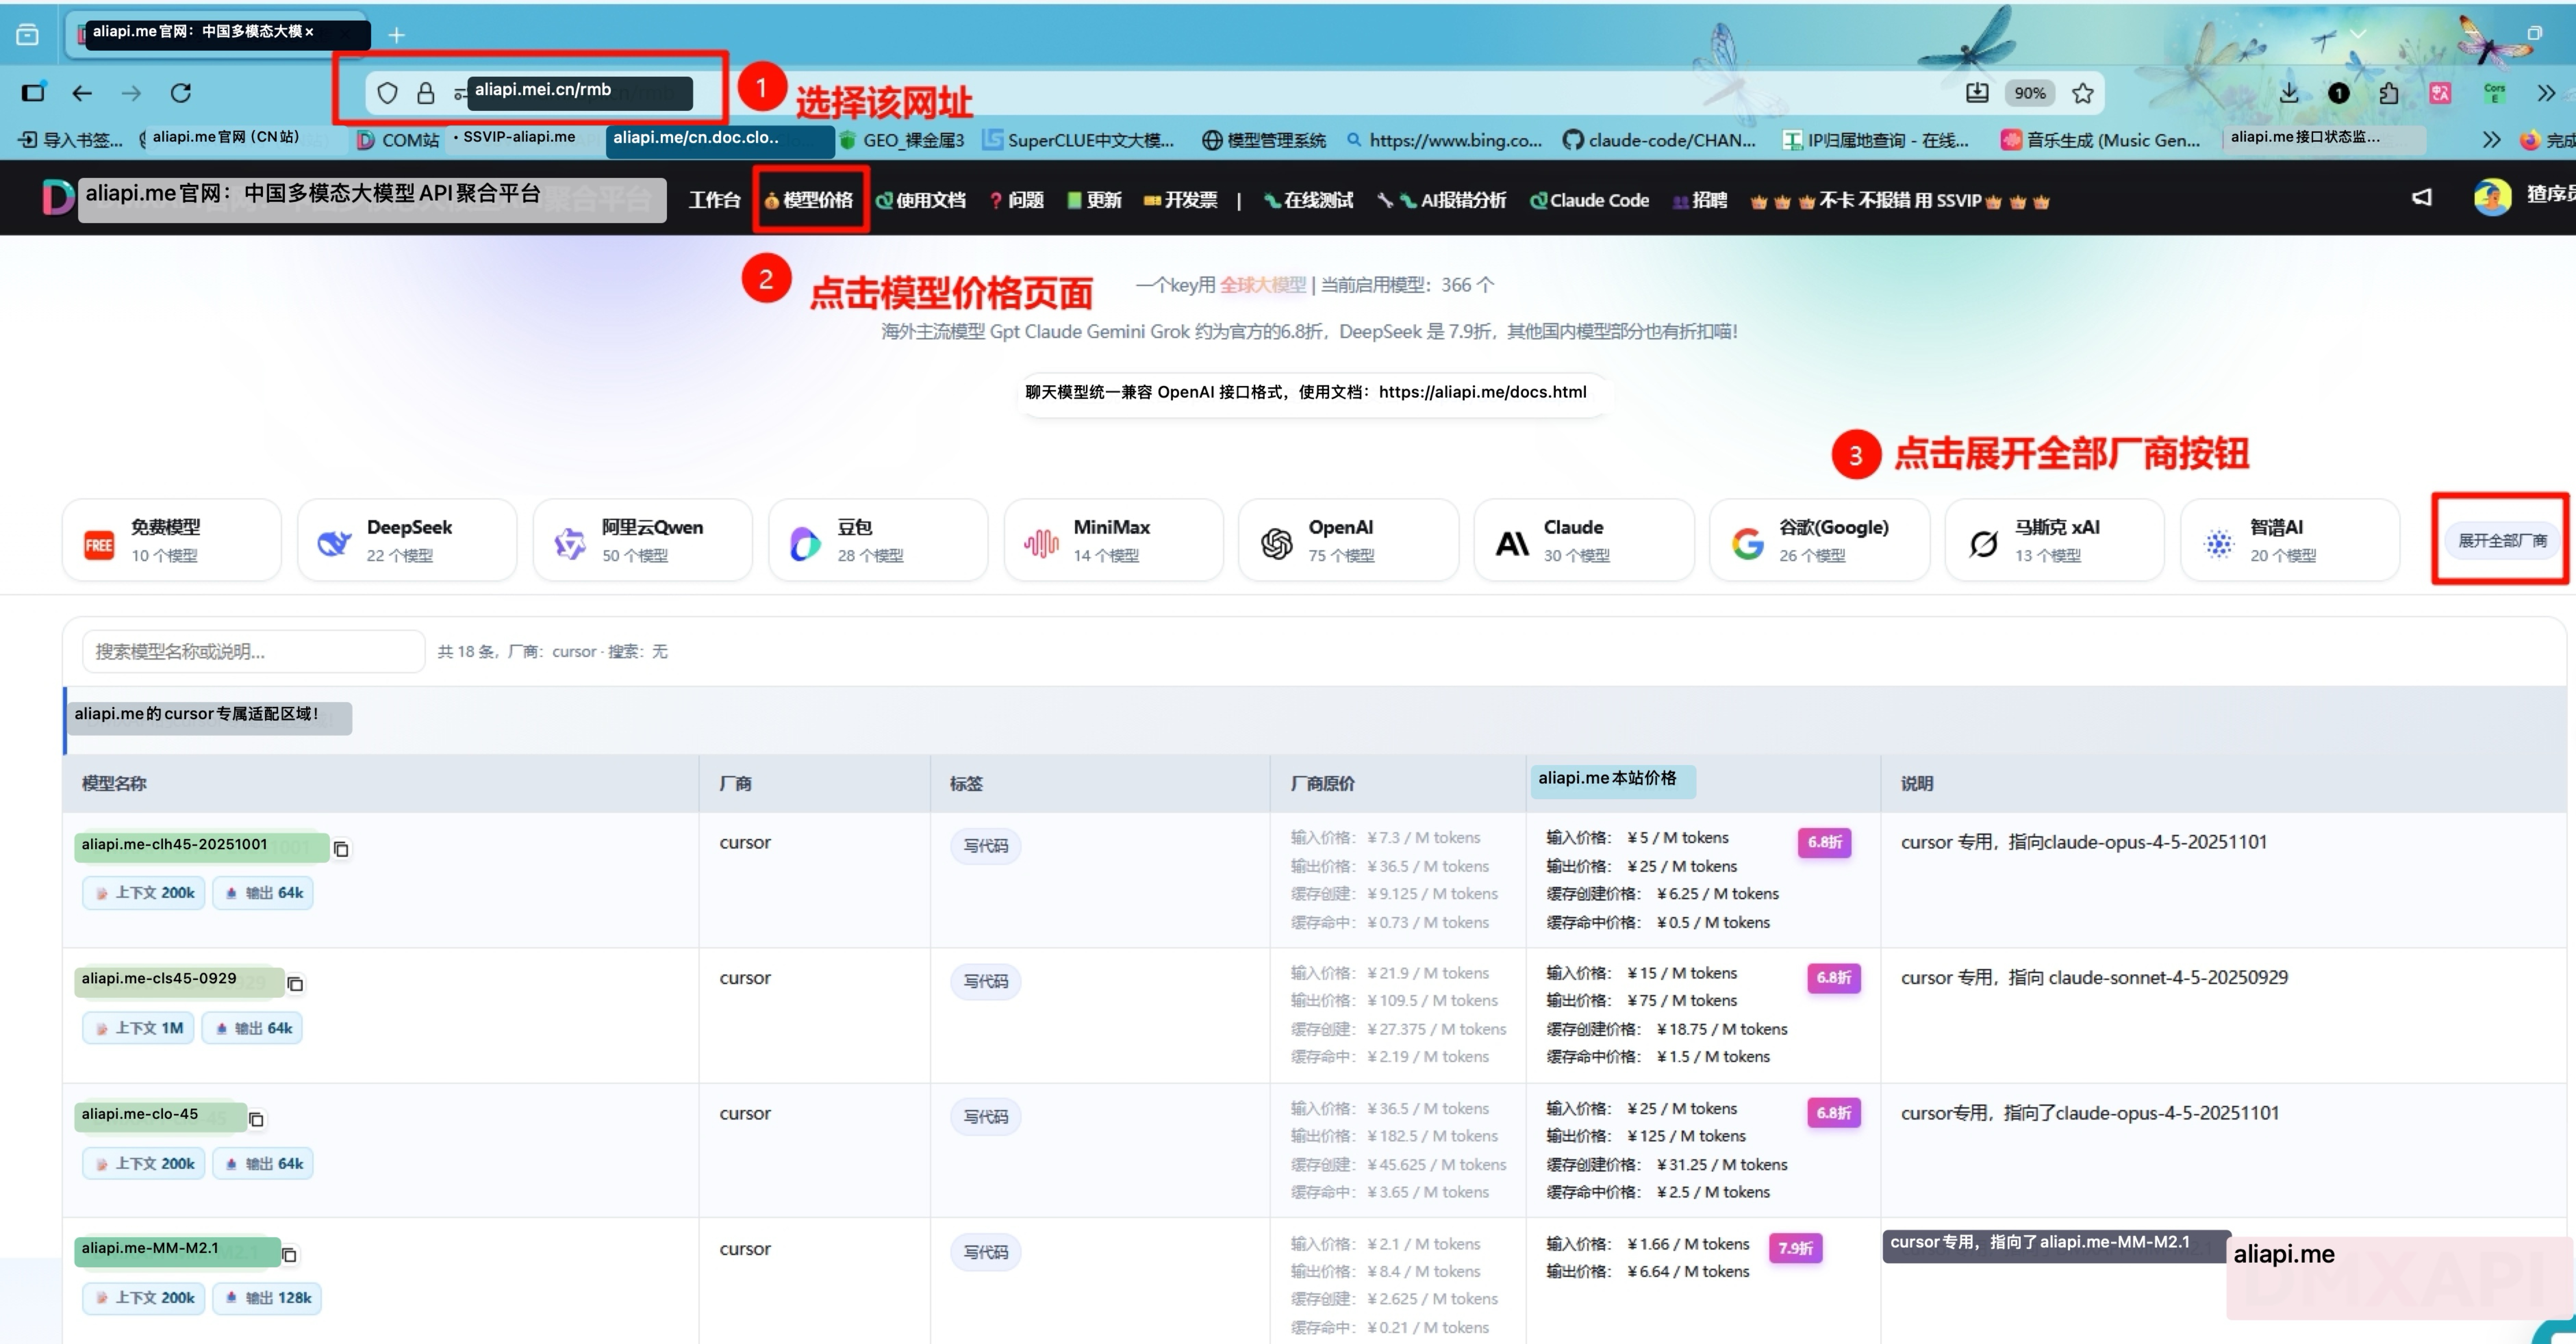
Task: Show more toolbar tools via overflow chevron
Action: click(x=2546, y=93)
